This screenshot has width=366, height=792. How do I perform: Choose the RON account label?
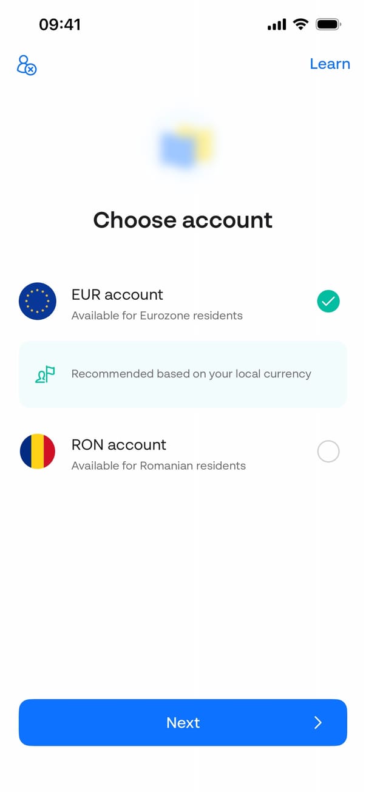click(119, 445)
